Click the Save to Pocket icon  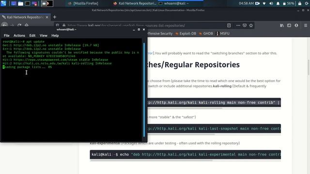point(245,25)
